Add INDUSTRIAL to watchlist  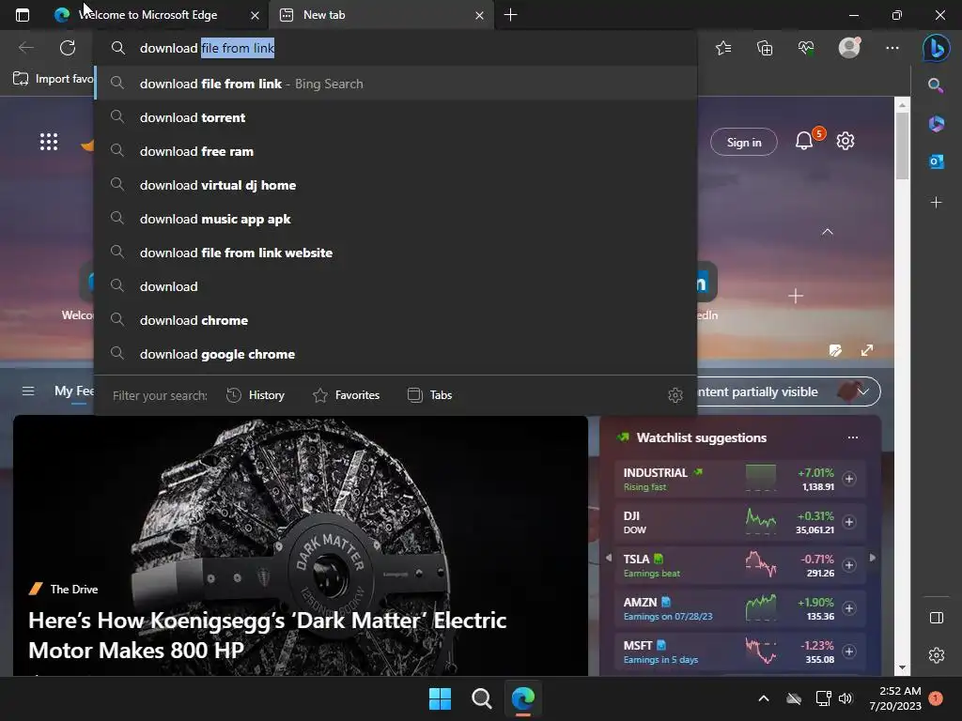[849, 479]
